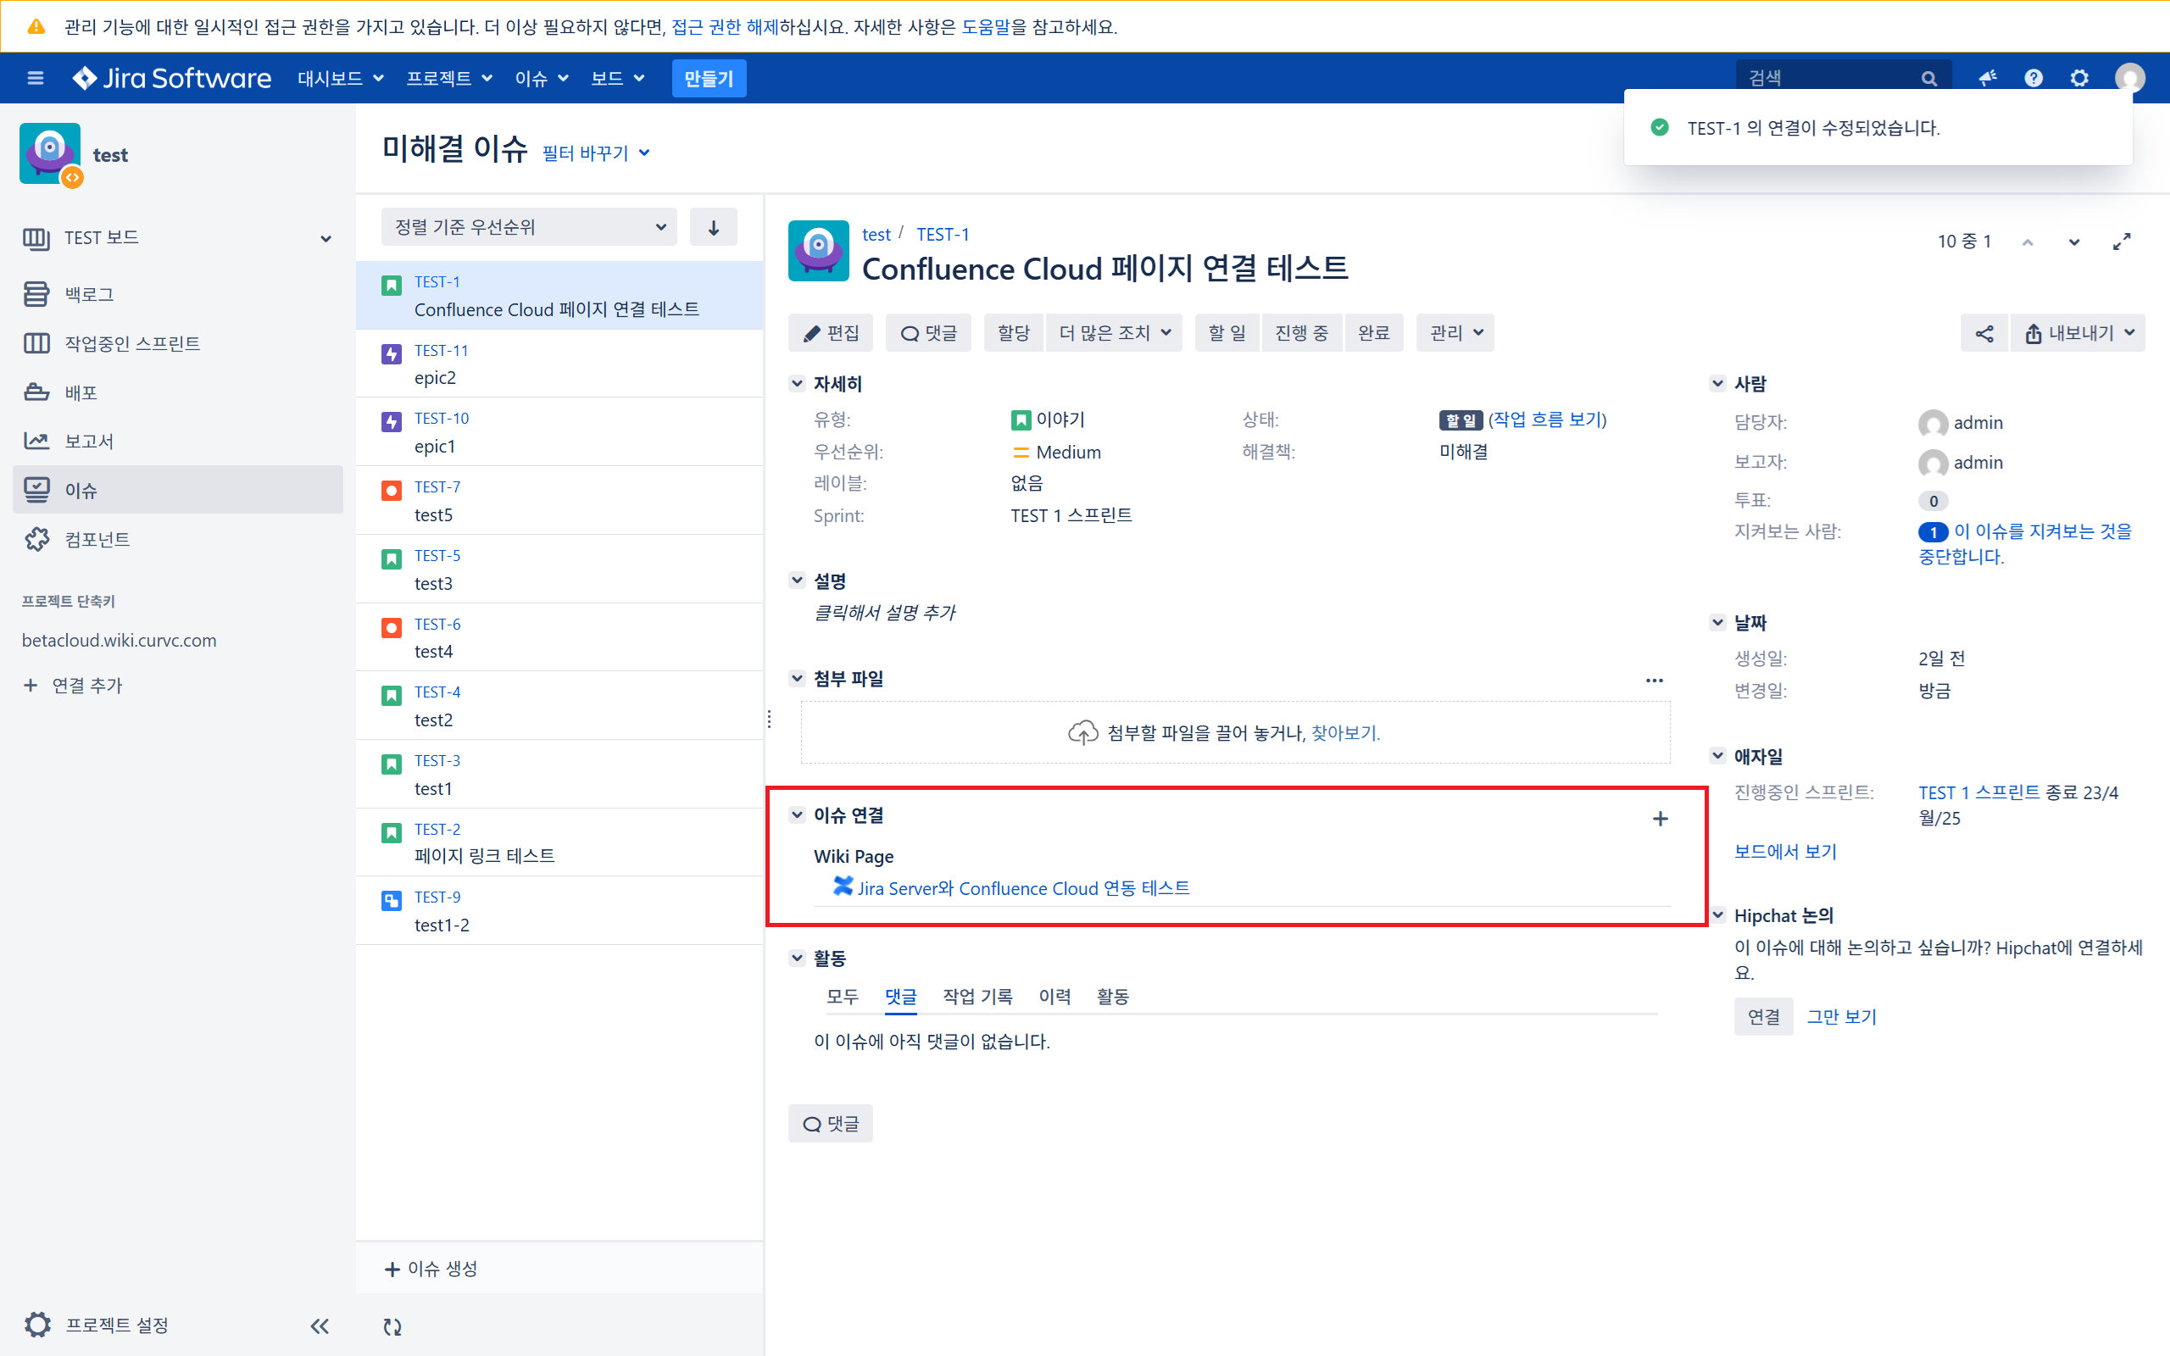
Task: Open the 프로젝트 dropdown menu
Action: click(449, 78)
